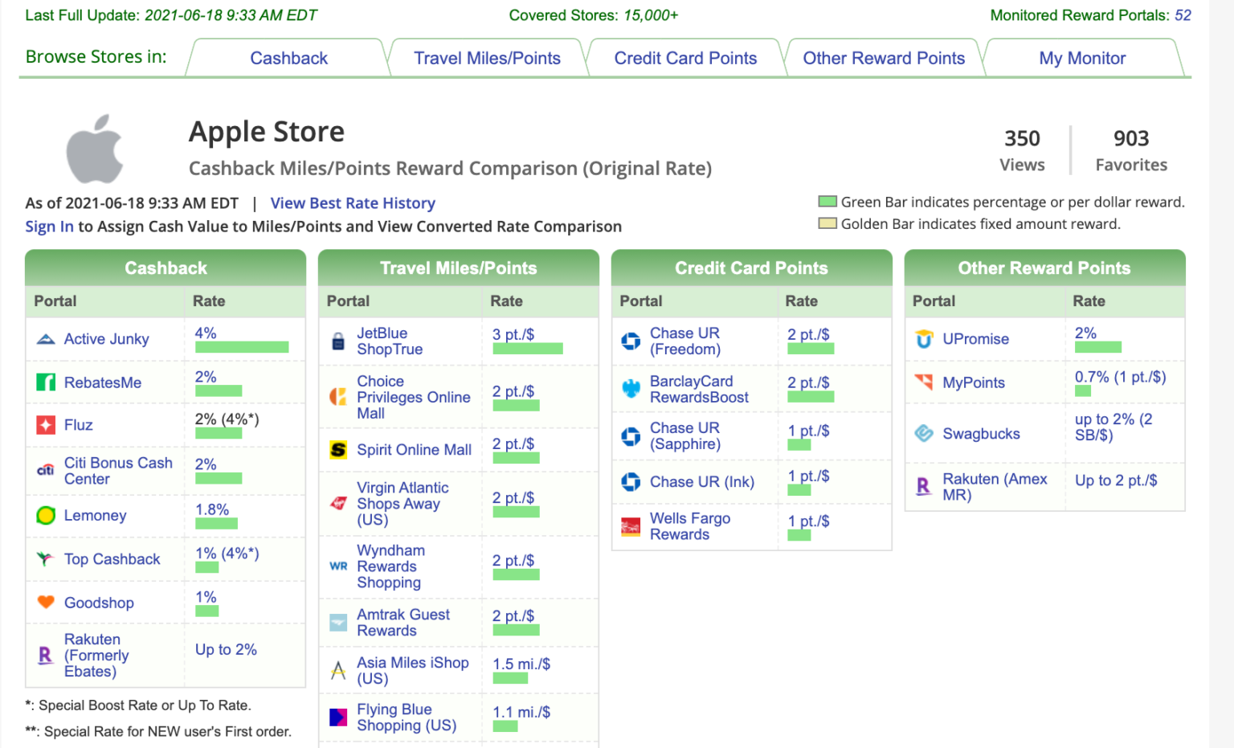This screenshot has width=1234, height=748.
Task: Open View Best Rate History
Action: pos(352,203)
